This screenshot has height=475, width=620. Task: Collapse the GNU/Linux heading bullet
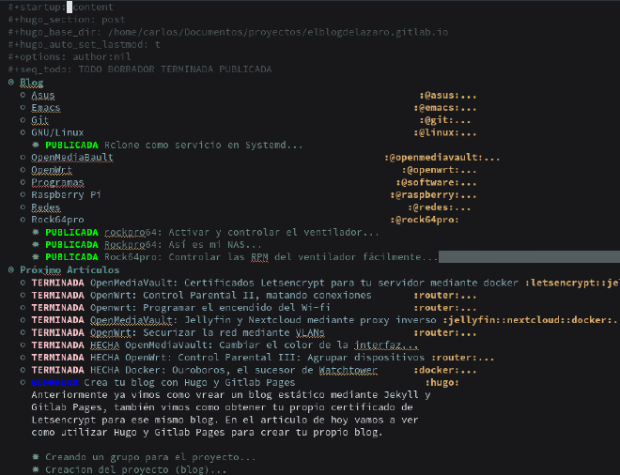[x=23, y=132]
